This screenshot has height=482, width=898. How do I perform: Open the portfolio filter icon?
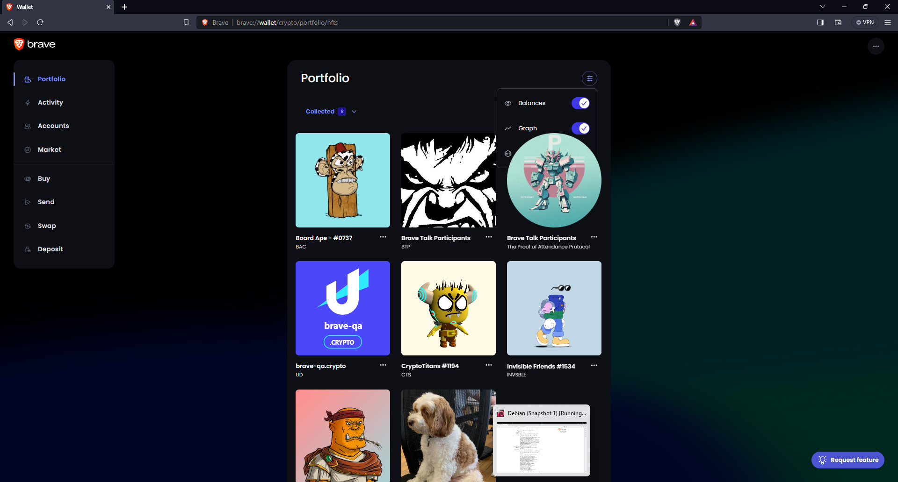589,78
